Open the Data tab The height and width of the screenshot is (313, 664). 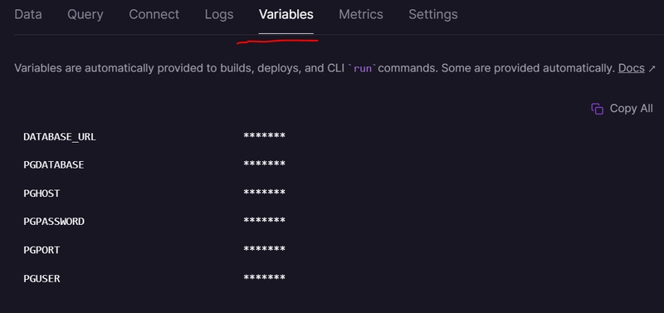pyautogui.click(x=28, y=14)
